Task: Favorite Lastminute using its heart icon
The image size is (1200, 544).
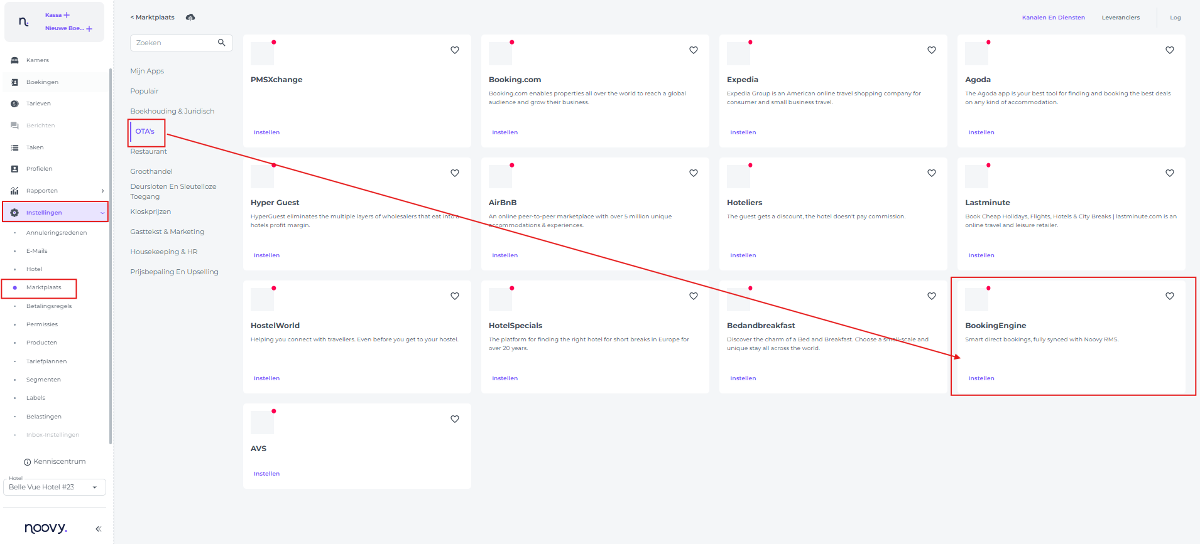Action: (x=1170, y=173)
